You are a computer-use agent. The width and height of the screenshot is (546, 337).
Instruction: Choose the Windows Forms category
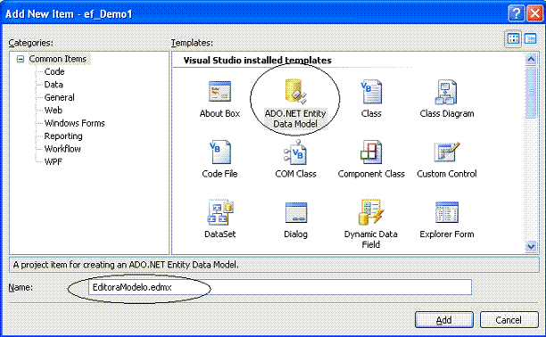click(75, 123)
